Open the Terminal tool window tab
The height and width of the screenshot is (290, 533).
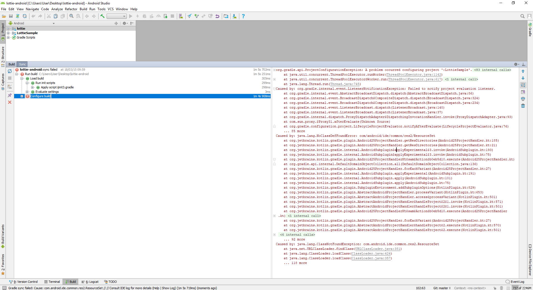click(52, 282)
